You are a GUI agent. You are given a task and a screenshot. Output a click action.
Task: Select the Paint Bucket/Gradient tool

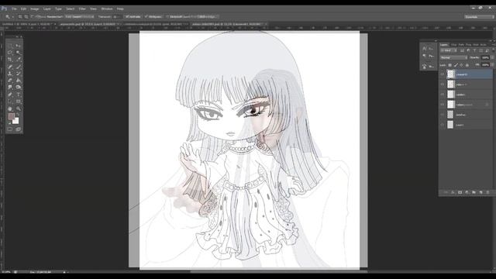[x=19, y=81]
